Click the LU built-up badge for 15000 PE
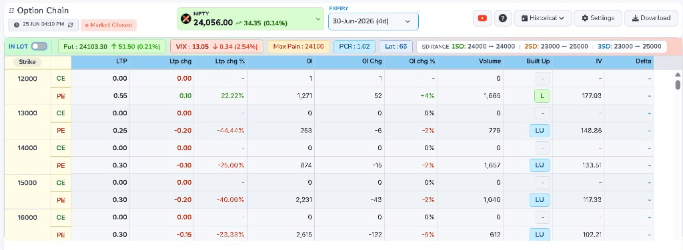The height and width of the screenshot is (250, 683). (540, 200)
